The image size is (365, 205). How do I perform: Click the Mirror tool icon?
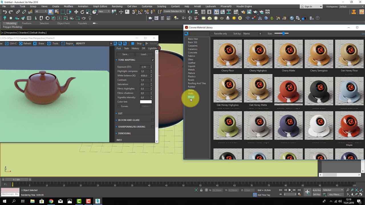pyautogui.click(x=190, y=12)
